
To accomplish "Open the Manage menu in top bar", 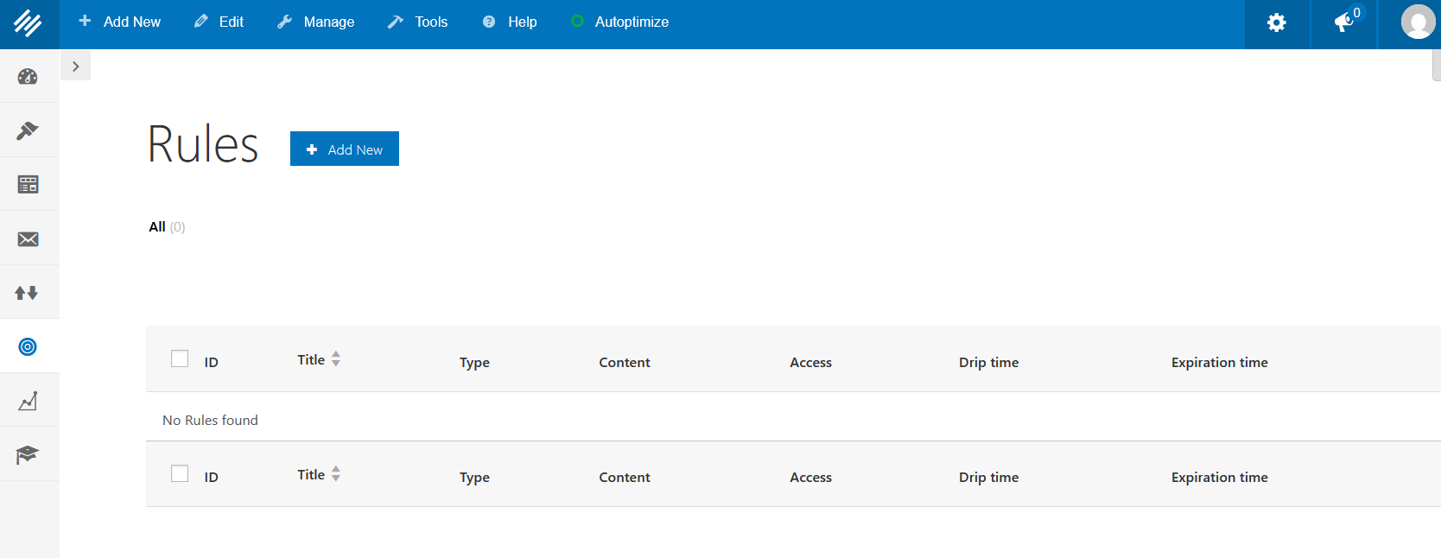I will point(316,22).
